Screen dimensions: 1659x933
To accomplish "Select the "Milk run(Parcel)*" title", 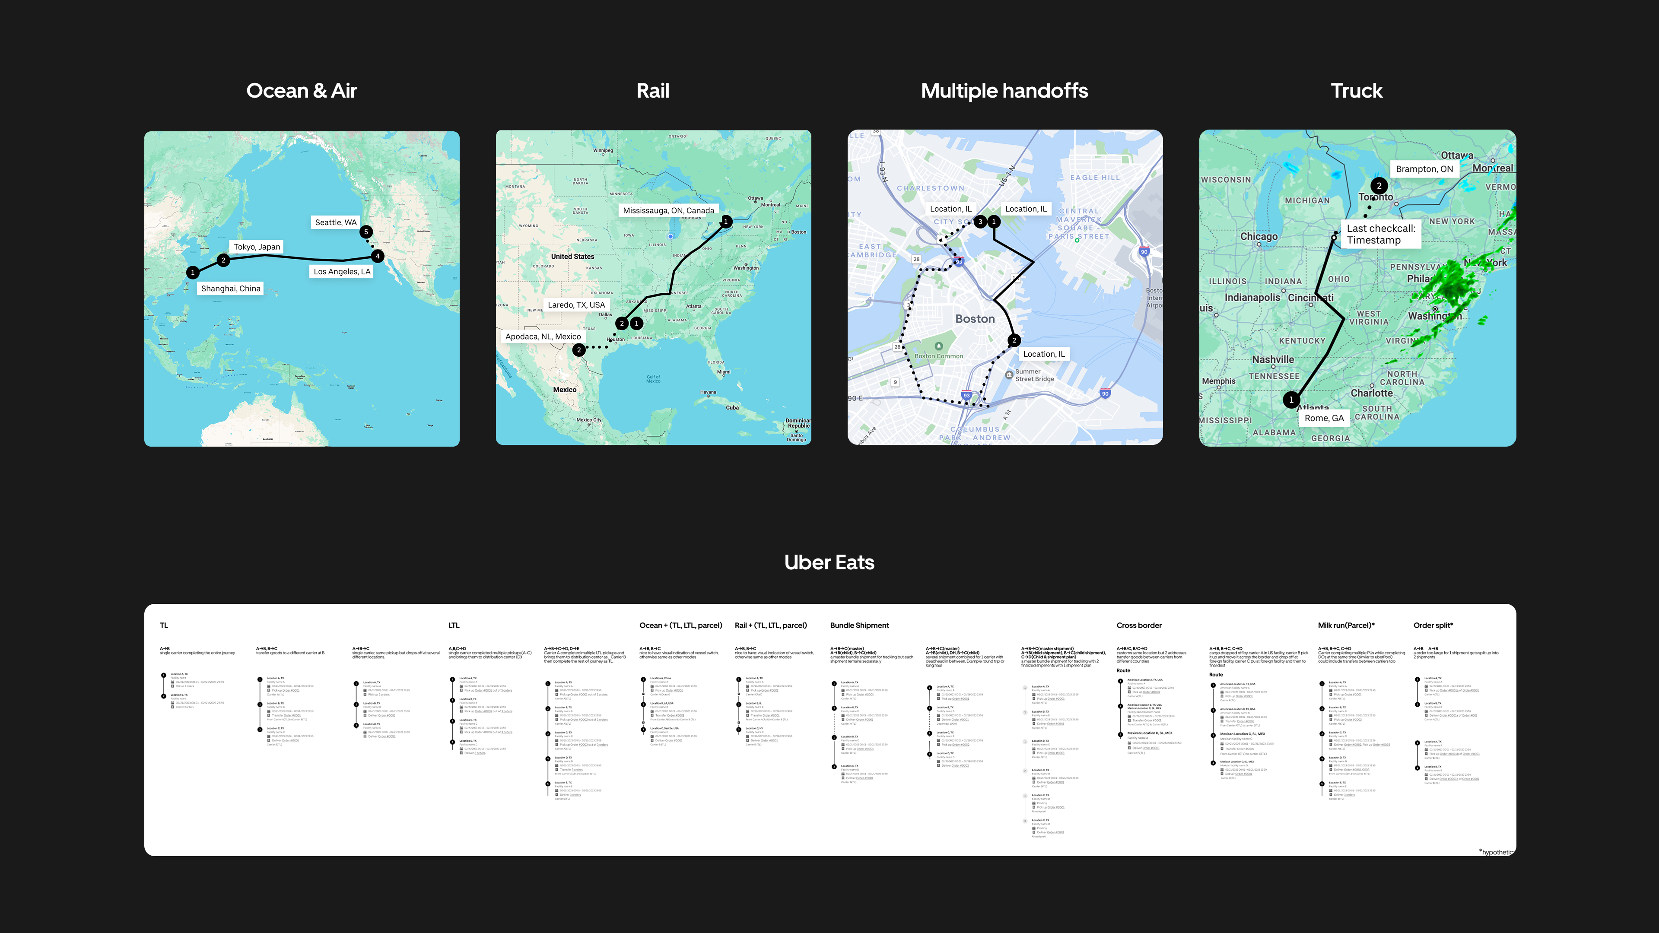I will 1346,625.
